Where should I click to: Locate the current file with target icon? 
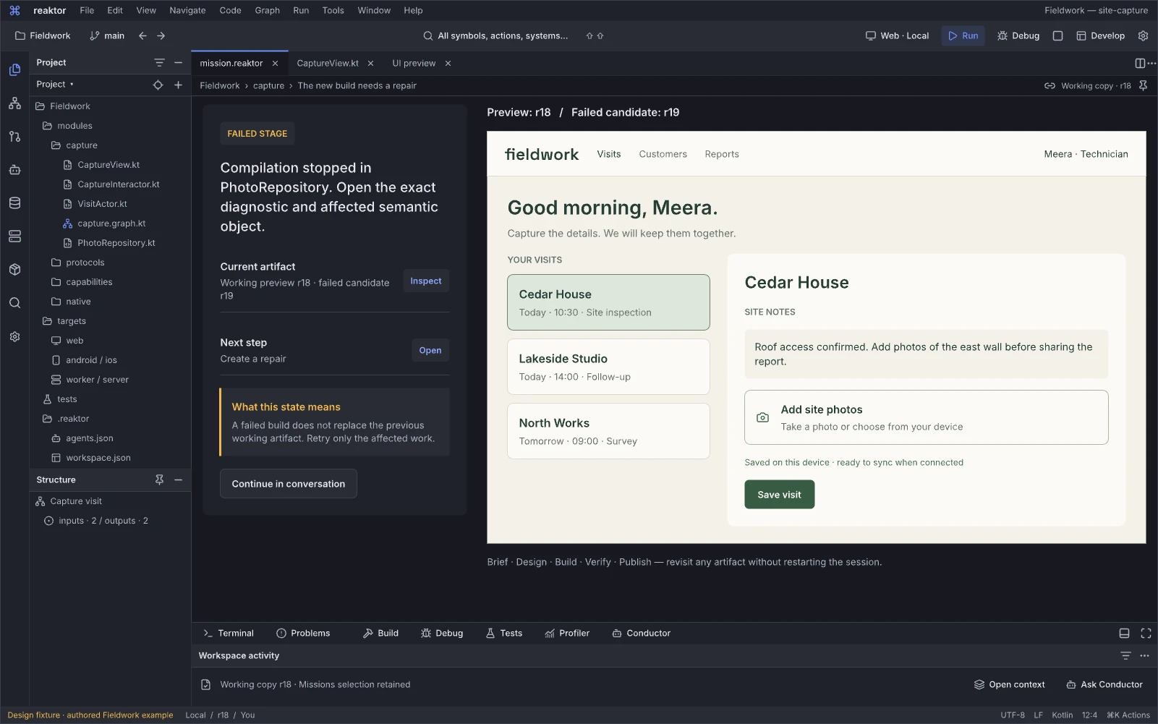(158, 85)
